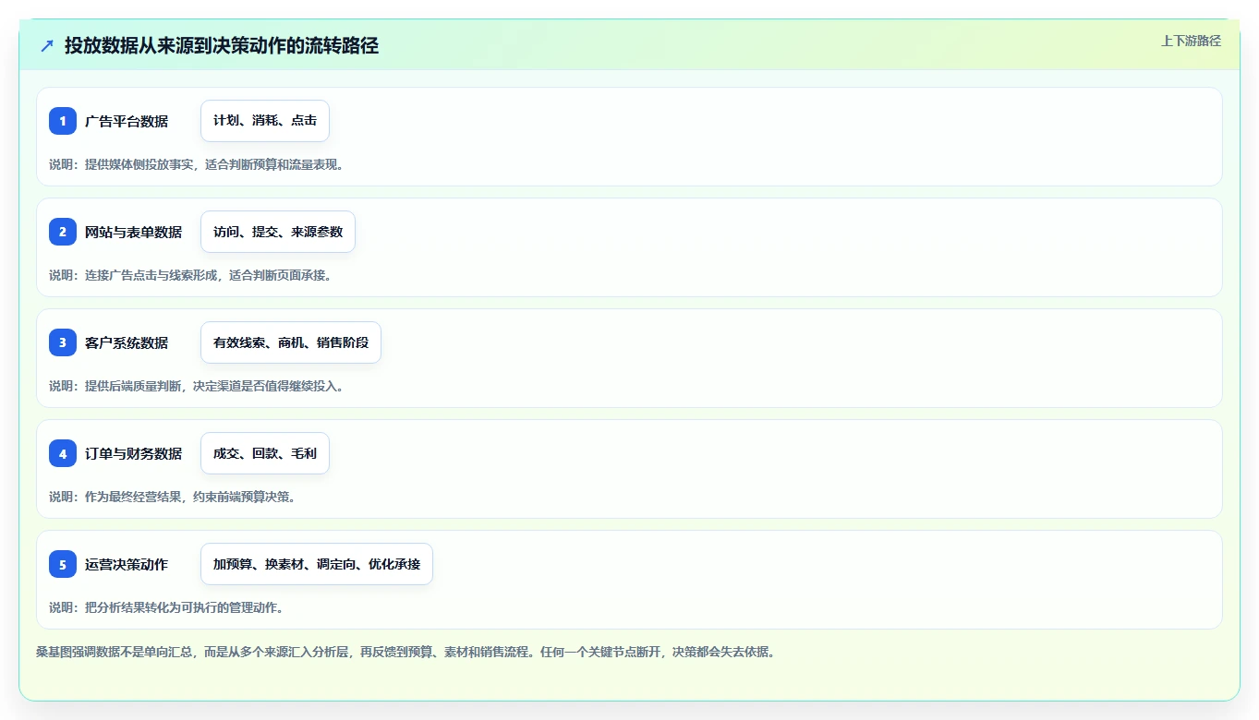
Task: Select the 运营决策动作 step title
Action: (127, 564)
